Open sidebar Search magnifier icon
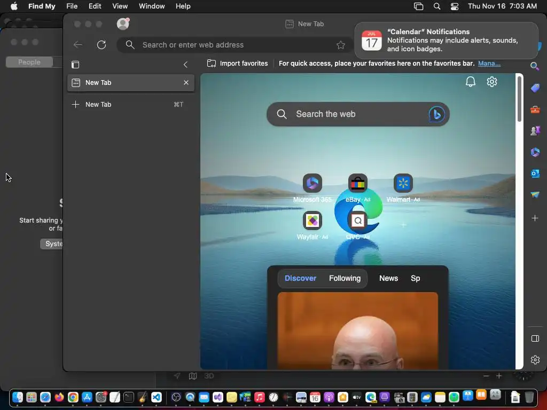The height and width of the screenshot is (410, 547). click(x=535, y=66)
